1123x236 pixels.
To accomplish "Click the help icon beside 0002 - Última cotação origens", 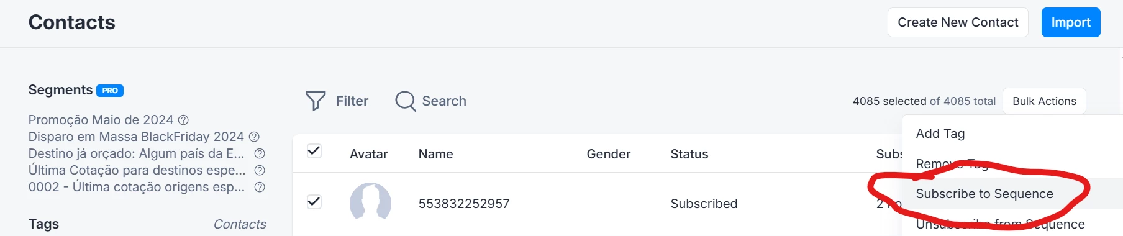I will point(260,187).
